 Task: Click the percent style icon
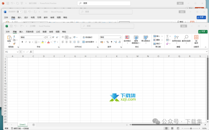tap(107, 42)
